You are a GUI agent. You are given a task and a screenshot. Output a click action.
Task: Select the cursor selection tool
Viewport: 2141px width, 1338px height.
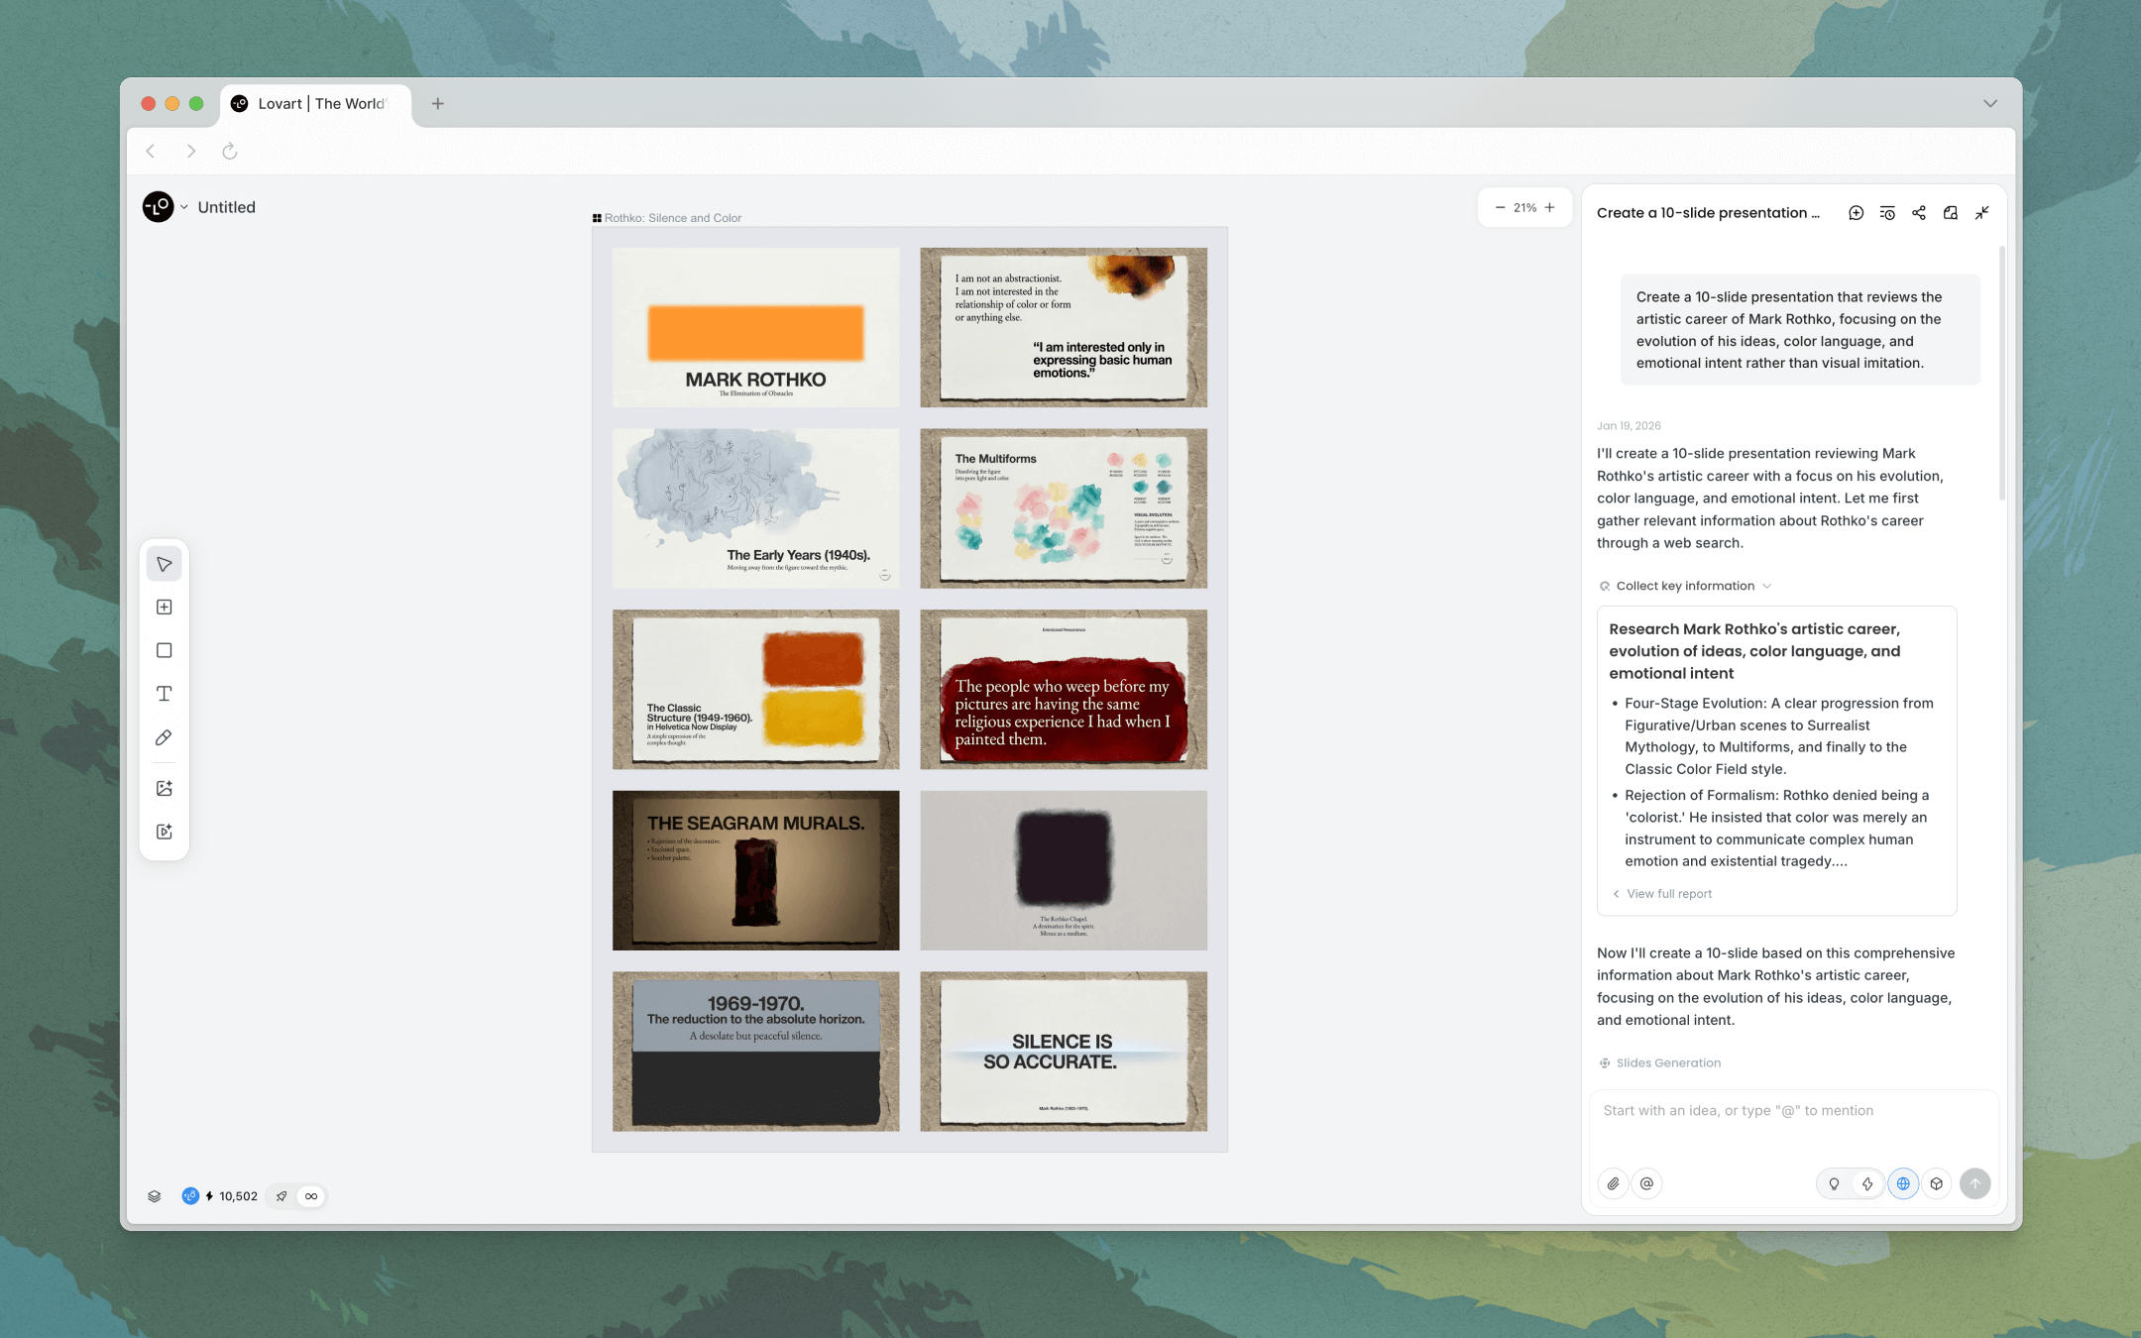[165, 563]
